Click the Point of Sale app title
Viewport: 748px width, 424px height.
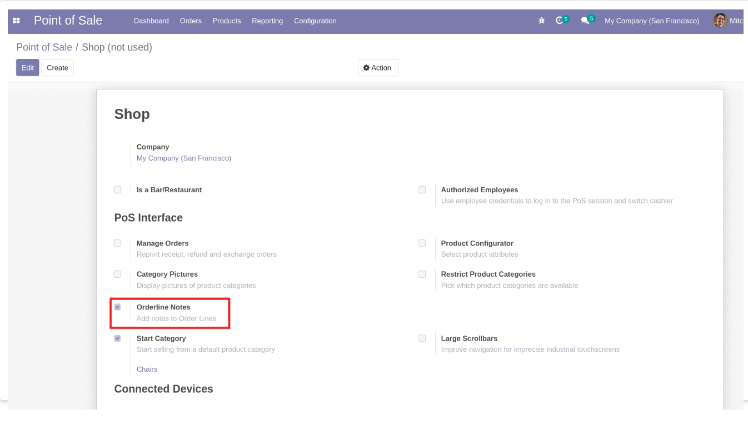click(x=68, y=21)
